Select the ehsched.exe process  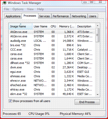[x=52, y=85]
